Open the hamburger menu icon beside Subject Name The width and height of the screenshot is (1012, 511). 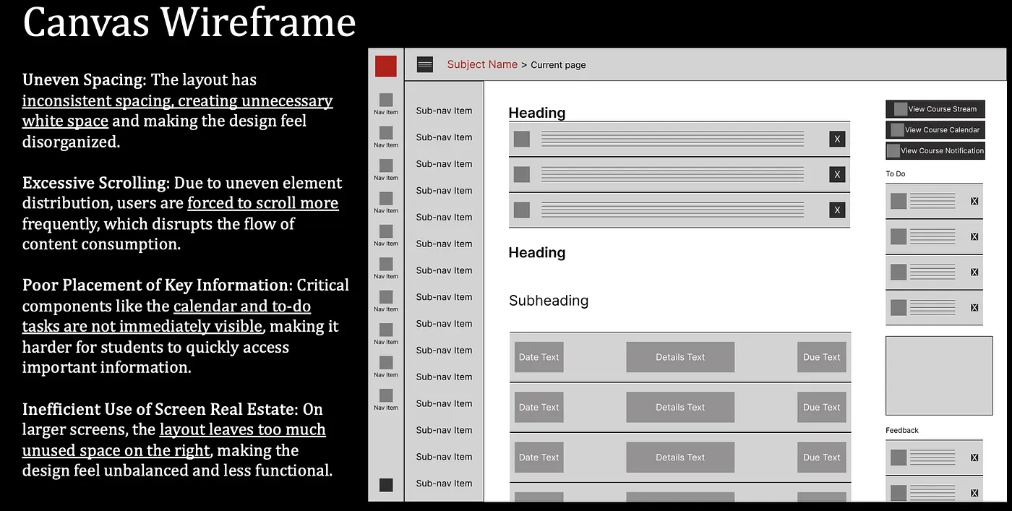(425, 64)
